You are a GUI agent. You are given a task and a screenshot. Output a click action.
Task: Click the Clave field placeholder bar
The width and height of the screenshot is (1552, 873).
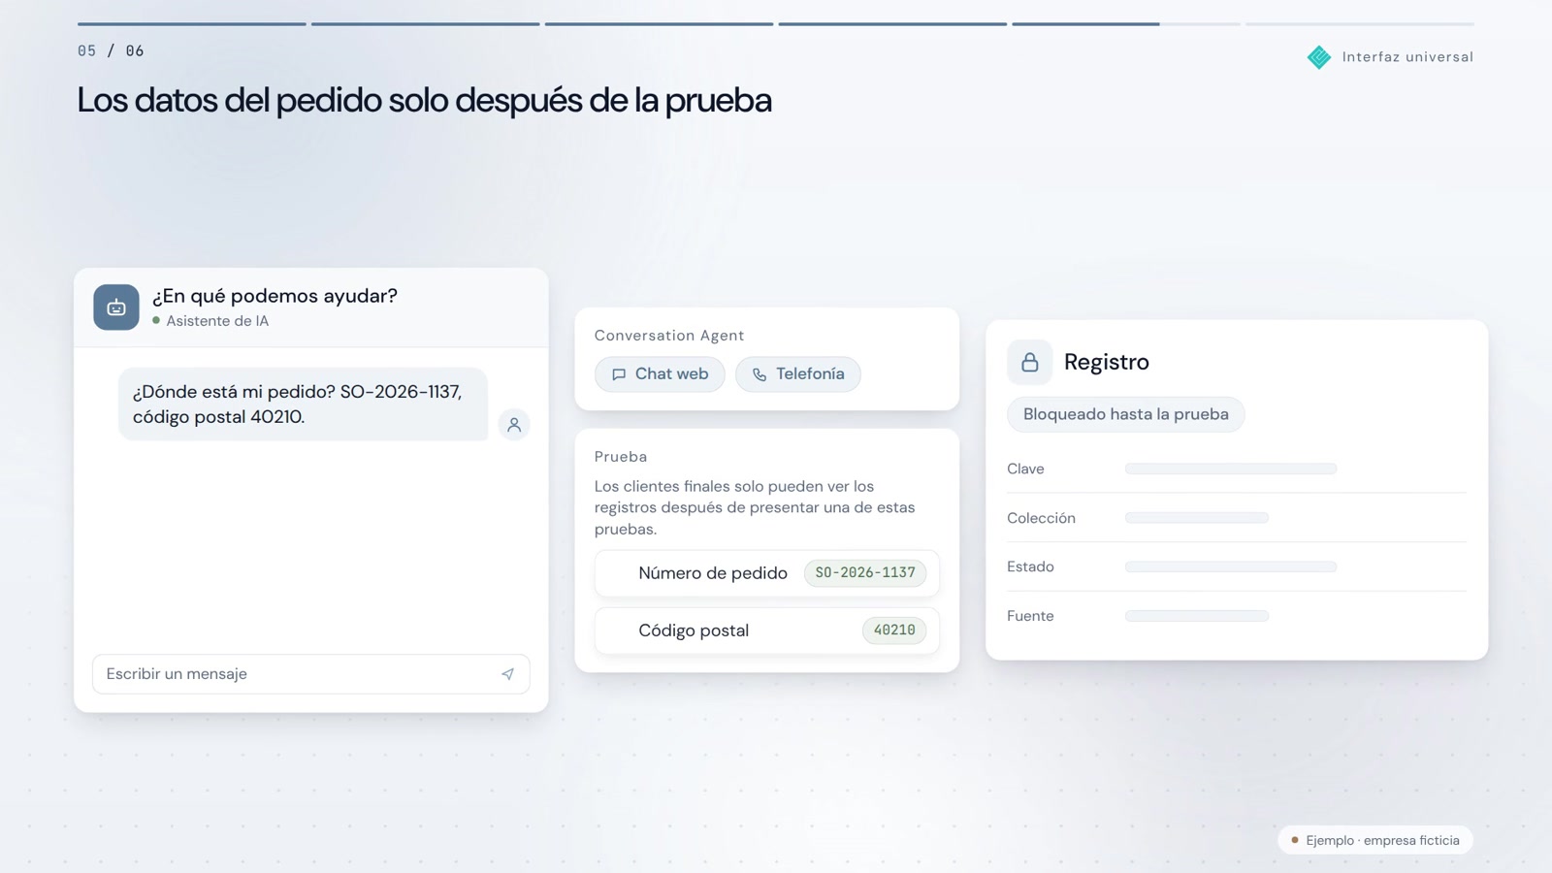tap(1231, 469)
